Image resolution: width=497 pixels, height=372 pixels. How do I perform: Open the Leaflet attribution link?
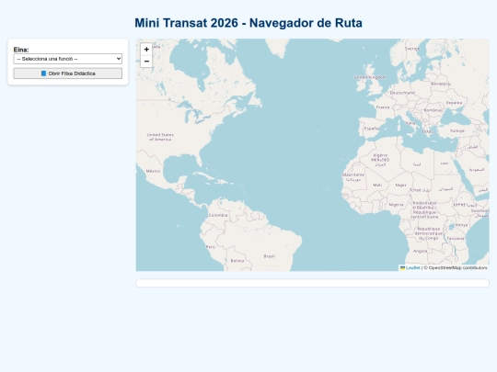412,268
